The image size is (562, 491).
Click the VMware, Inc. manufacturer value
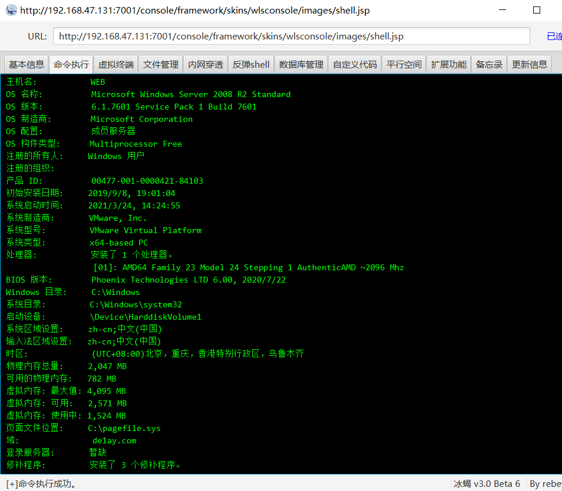[118, 218]
